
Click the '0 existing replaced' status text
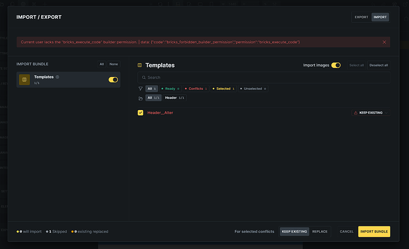pos(90,232)
